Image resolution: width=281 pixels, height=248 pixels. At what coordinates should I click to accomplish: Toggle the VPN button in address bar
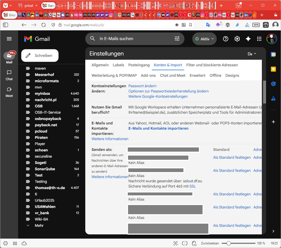pos(256,25)
